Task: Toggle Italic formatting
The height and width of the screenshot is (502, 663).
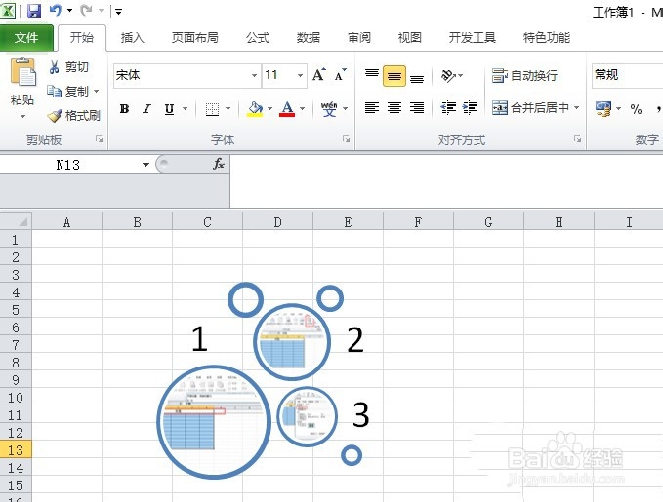Action: point(146,109)
